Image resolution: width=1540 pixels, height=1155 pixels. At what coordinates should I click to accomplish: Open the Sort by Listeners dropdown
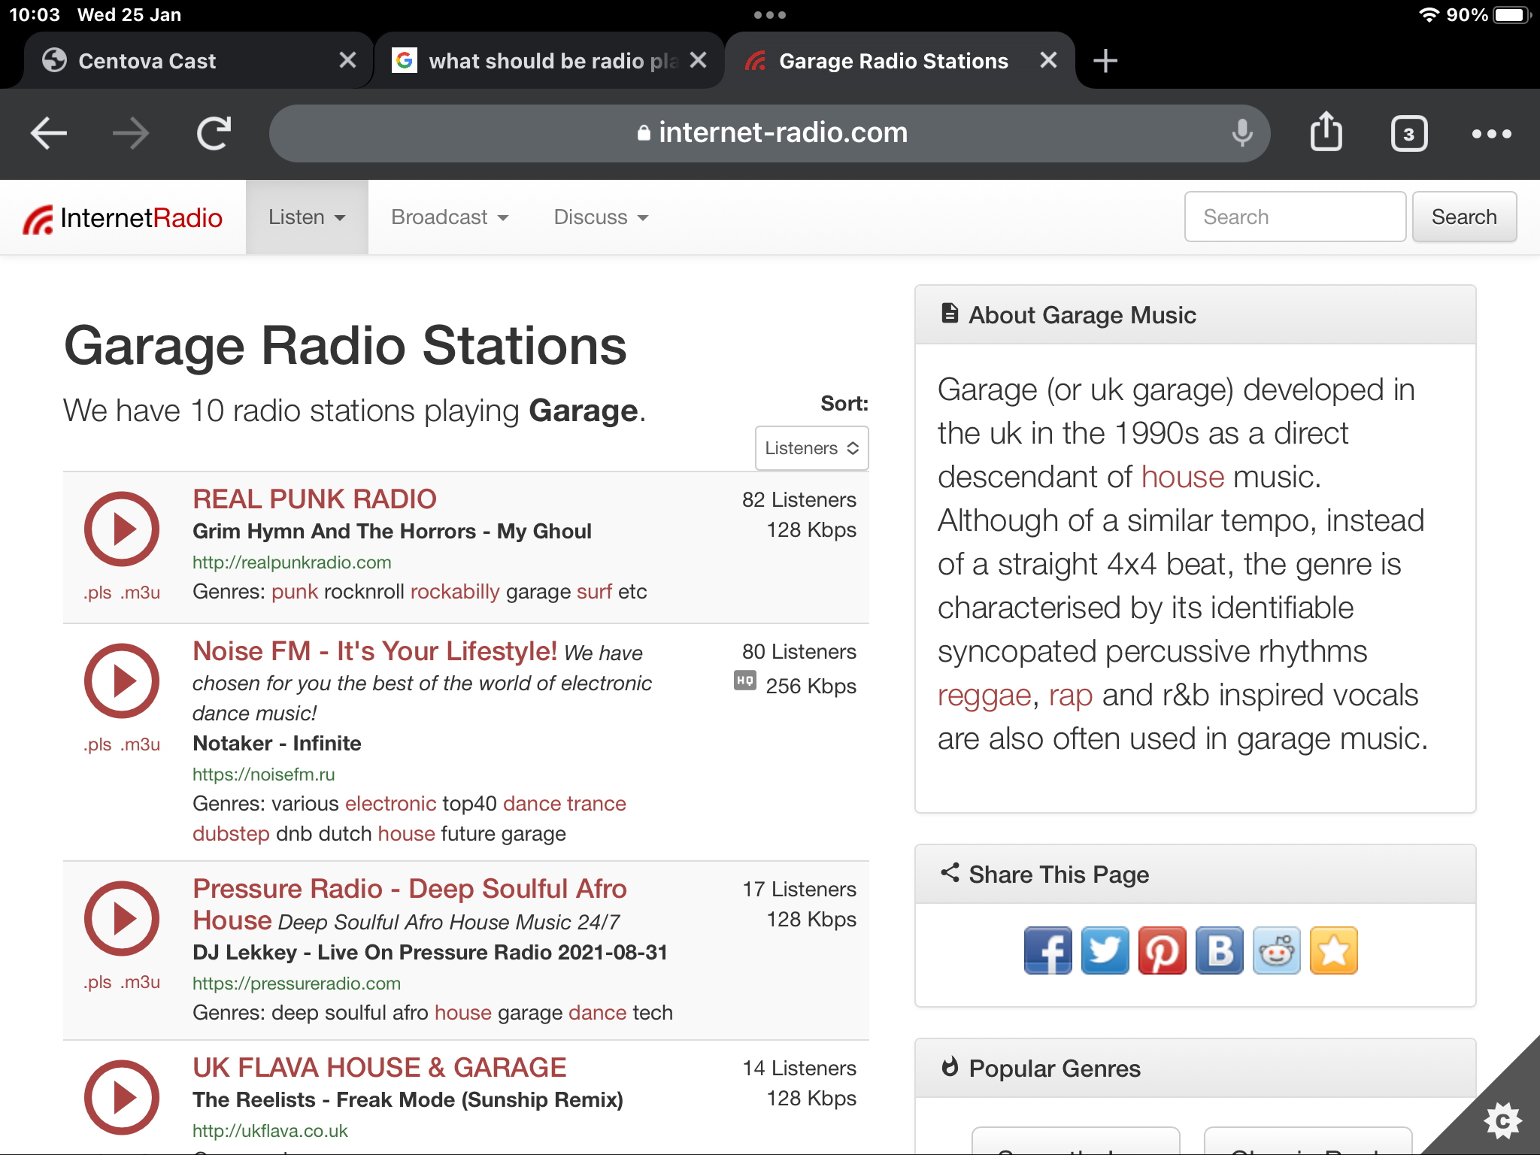[x=811, y=448]
